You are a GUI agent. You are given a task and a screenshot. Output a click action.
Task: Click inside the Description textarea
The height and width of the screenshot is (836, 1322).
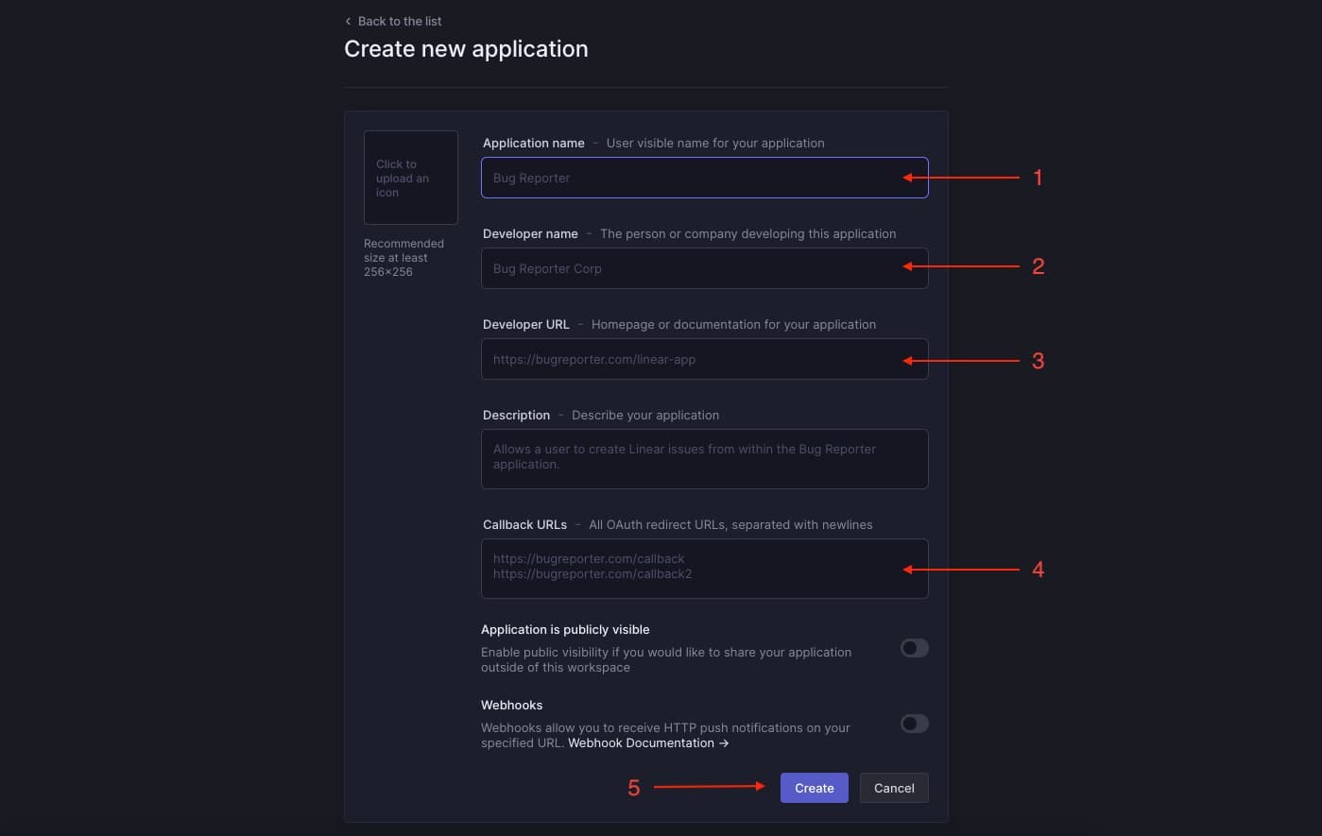click(x=704, y=459)
